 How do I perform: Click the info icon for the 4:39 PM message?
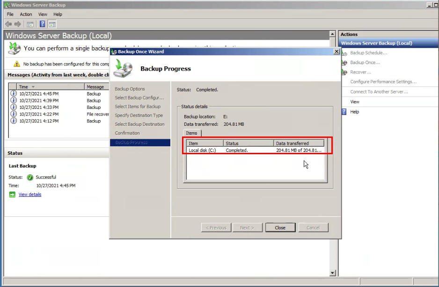tap(14, 100)
